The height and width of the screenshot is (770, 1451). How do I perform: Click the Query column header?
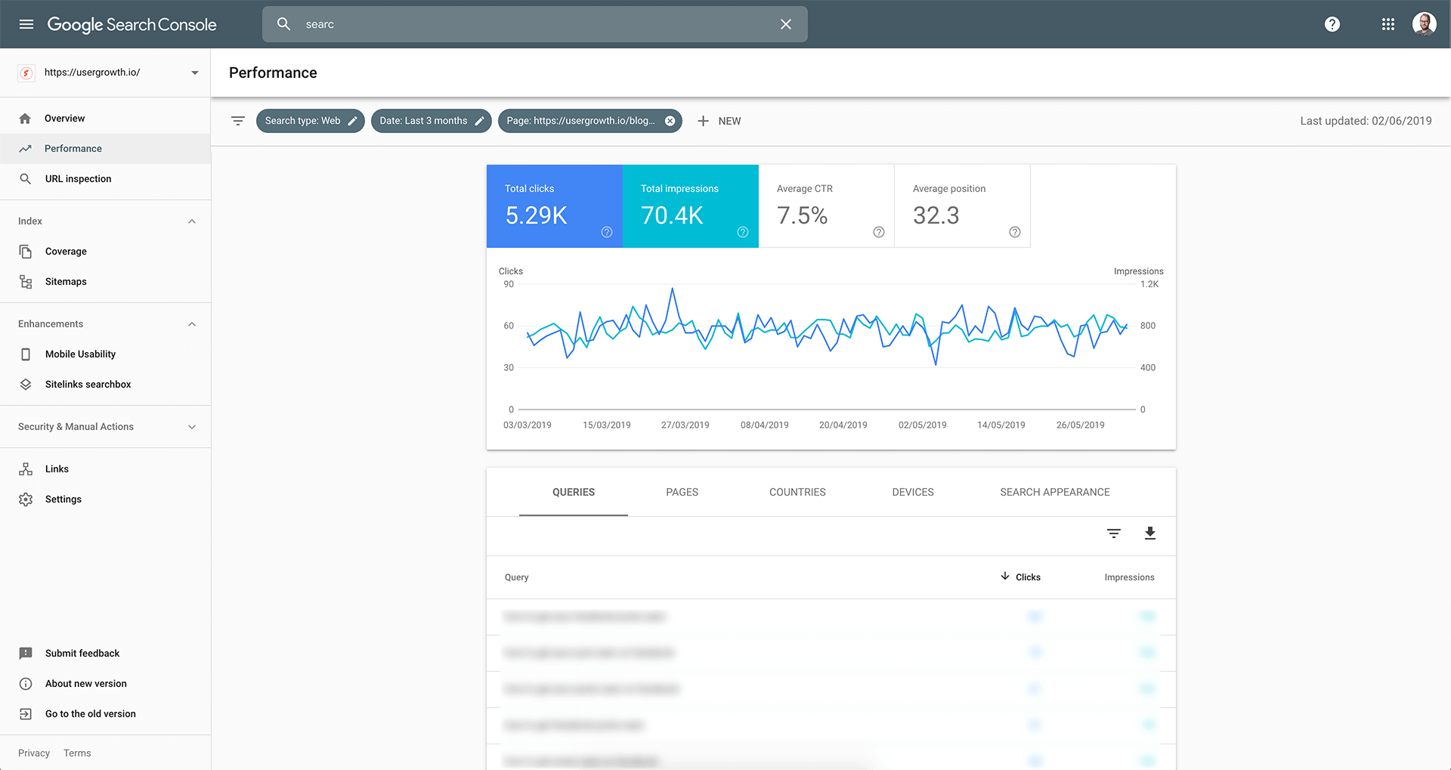pos(517,577)
